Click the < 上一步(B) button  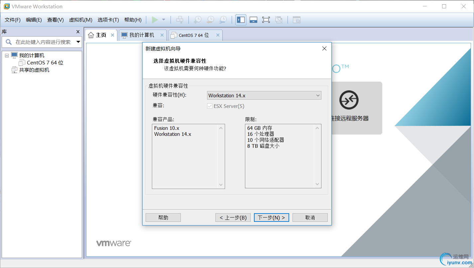(x=233, y=218)
